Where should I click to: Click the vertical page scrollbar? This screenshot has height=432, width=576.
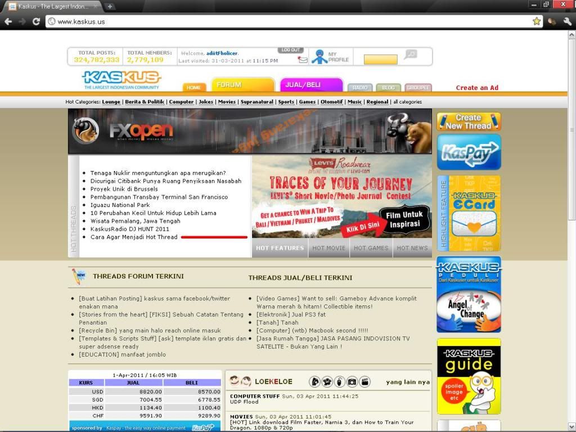coord(571,129)
